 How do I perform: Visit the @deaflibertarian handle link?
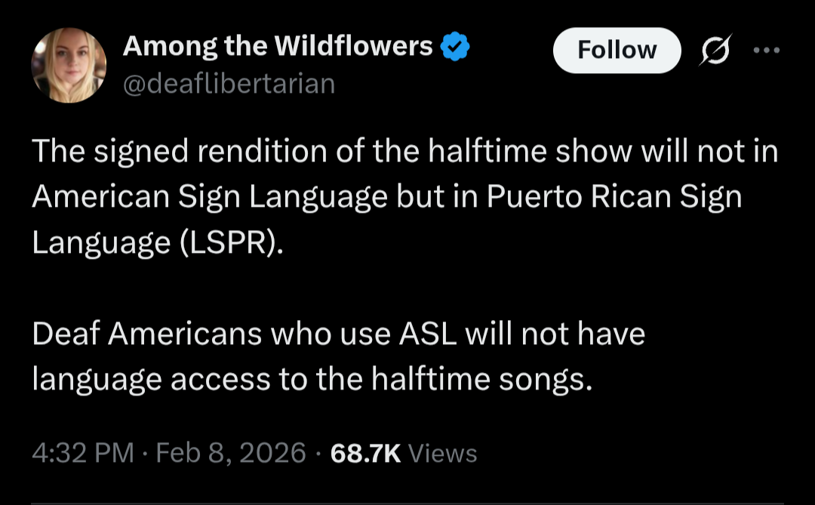[x=229, y=84]
